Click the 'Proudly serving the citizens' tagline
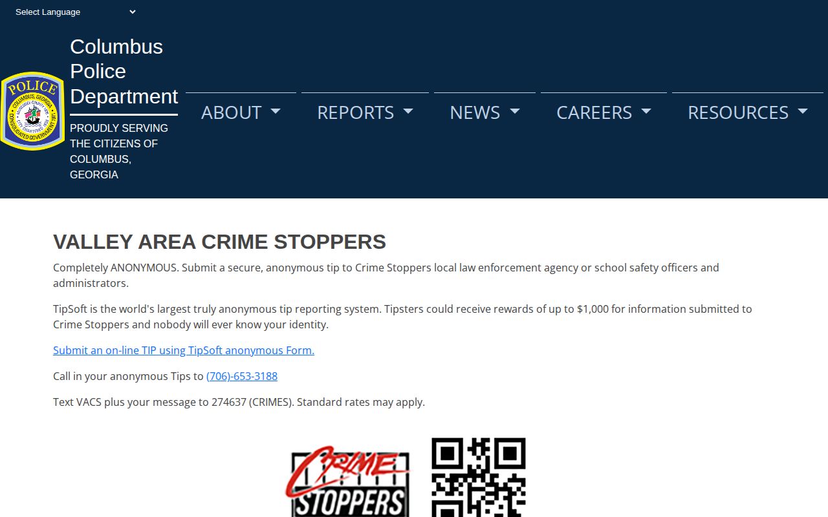The image size is (828, 517). click(x=119, y=151)
